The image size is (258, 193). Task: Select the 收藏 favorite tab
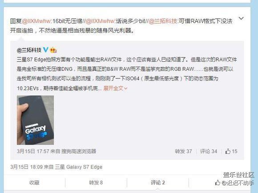[34, 182]
